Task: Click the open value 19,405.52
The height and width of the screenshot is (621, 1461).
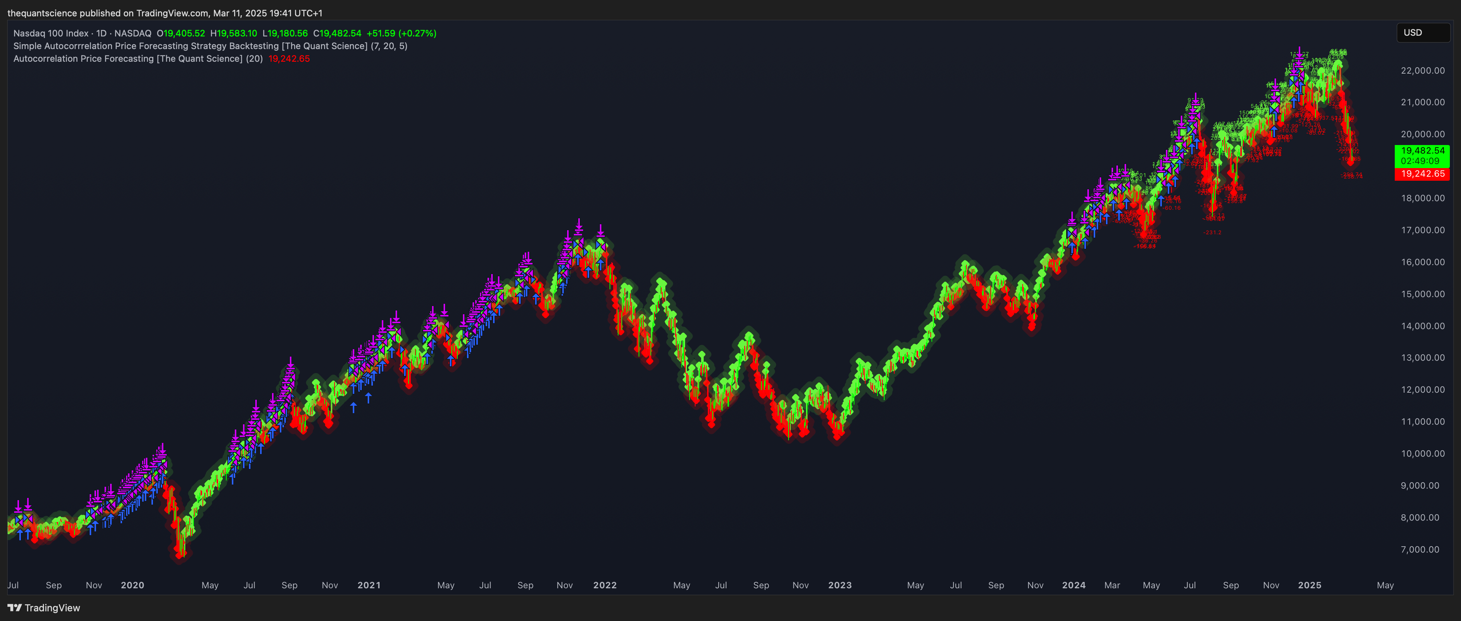Action: (184, 33)
